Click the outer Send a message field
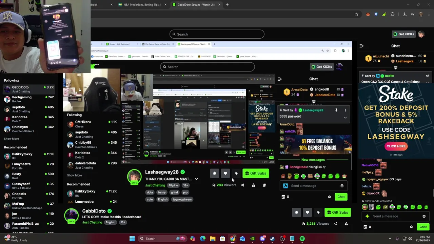Screen dimensions: 434x244 click(395, 216)
